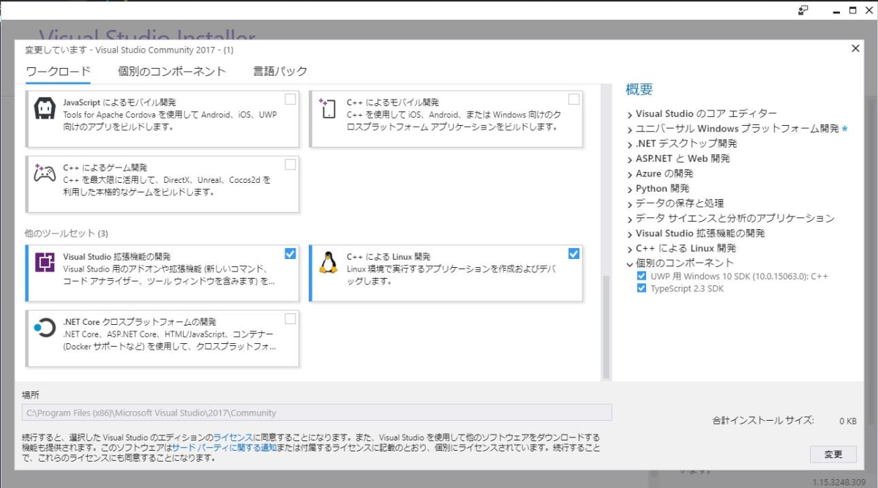Viewport: 878px width, 488px height.
Task: Click the 0 KB install size value
Action: tap(848, 421)
